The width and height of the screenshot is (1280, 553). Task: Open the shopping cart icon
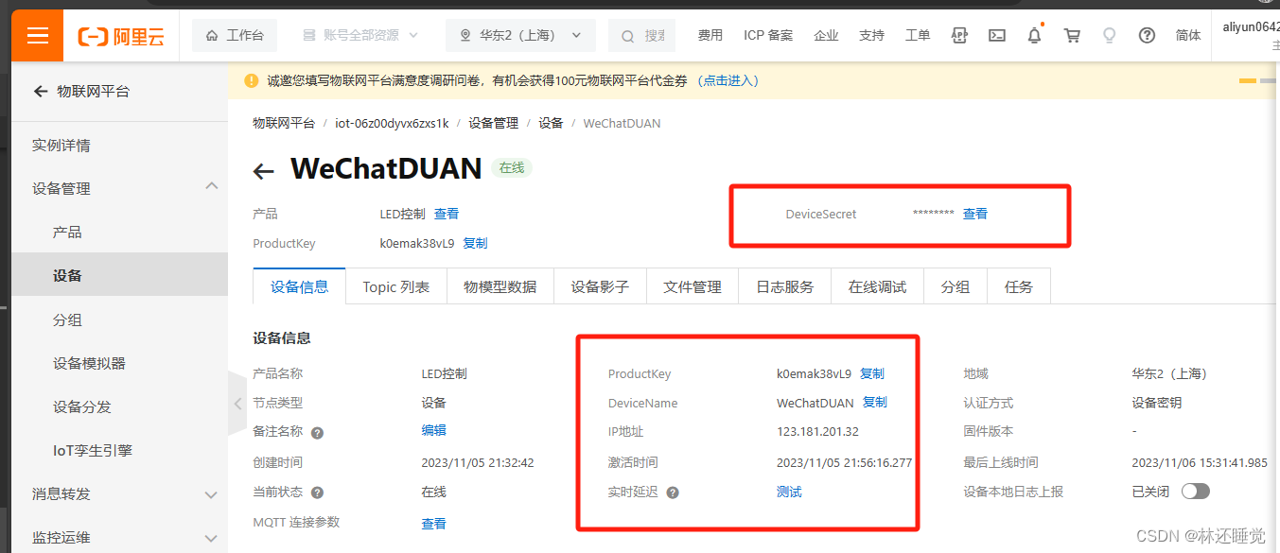1072,36
